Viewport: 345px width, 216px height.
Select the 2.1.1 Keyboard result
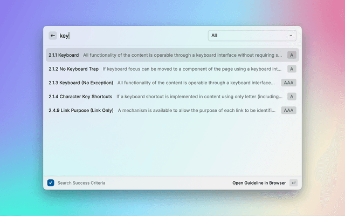(64, 55)
